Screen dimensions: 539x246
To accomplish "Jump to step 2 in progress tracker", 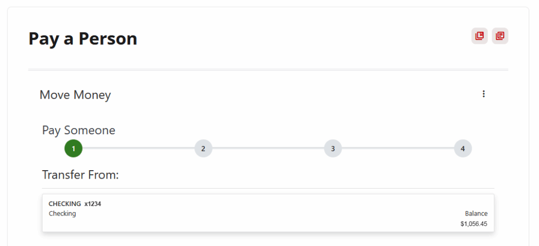I will click(x=203, y=149).
